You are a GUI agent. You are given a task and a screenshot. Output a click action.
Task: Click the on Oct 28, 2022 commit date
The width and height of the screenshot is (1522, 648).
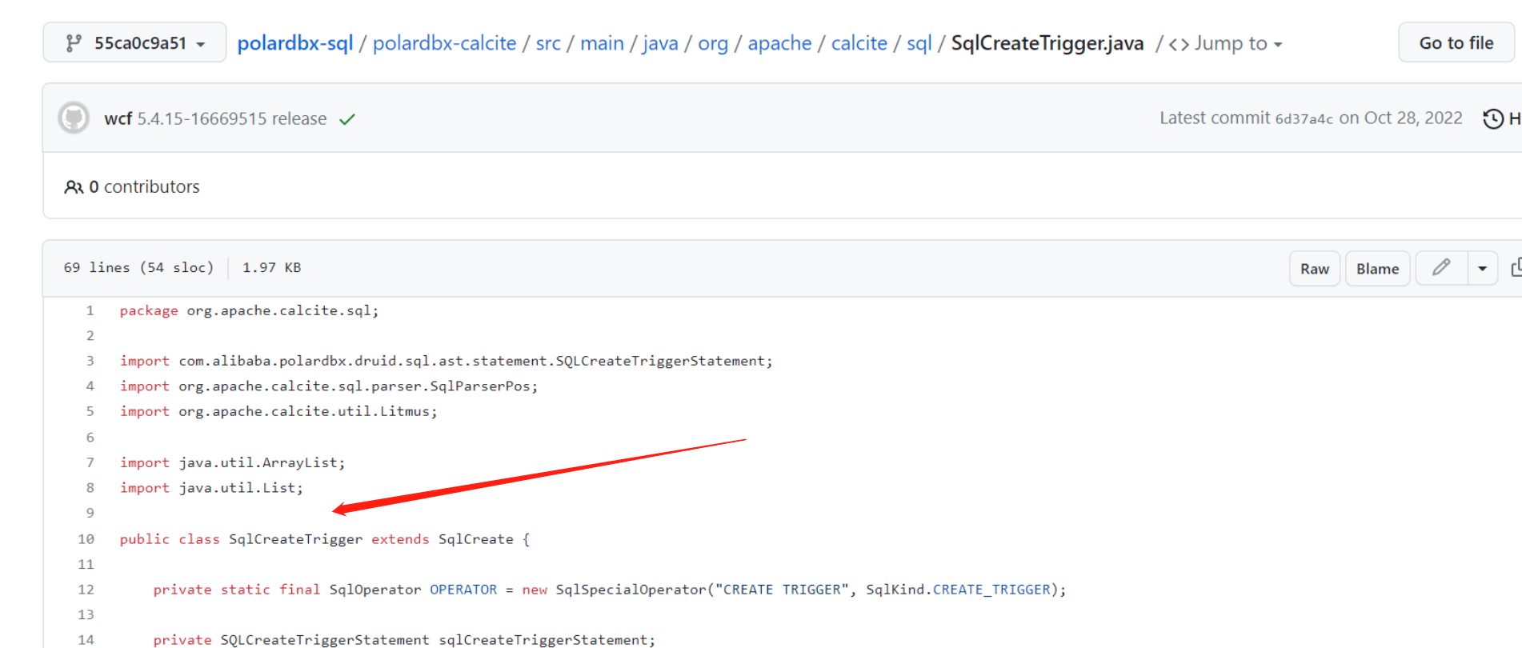coord(1400,118)
